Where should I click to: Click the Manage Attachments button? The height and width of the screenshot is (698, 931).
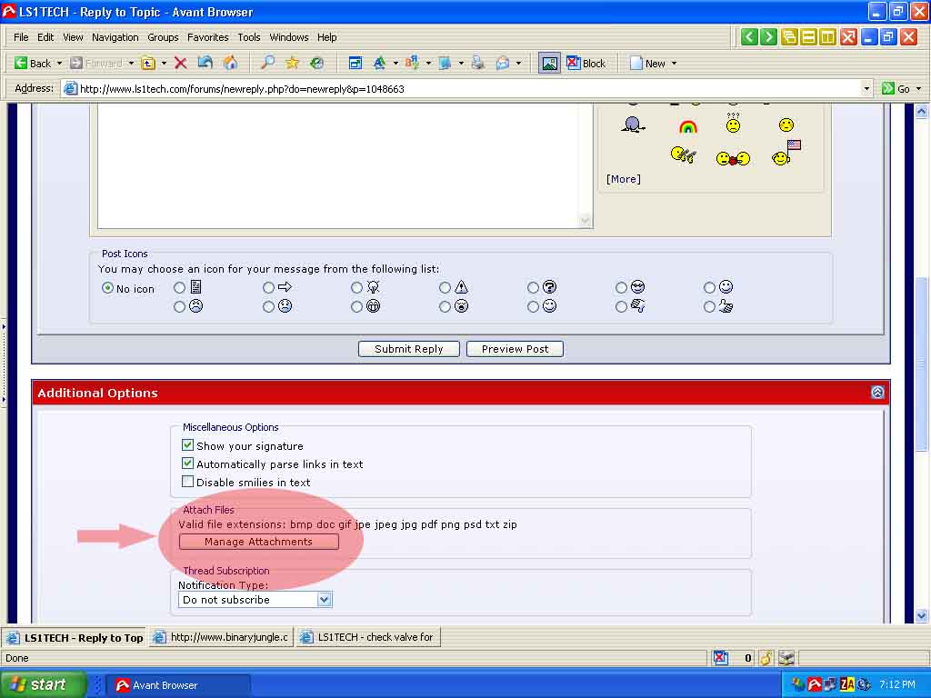[x=258, y=542]
